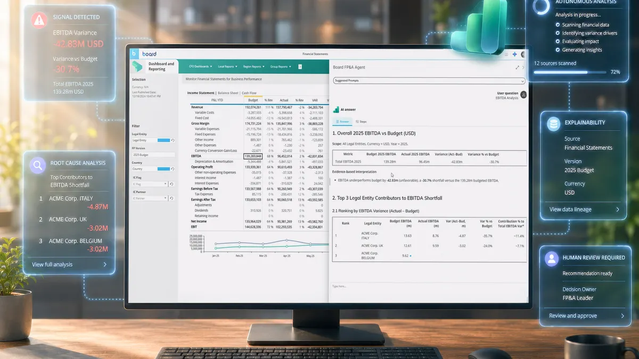Click the white arrow after Group Reports
This screenshot has height=359, width=639.
300,66
